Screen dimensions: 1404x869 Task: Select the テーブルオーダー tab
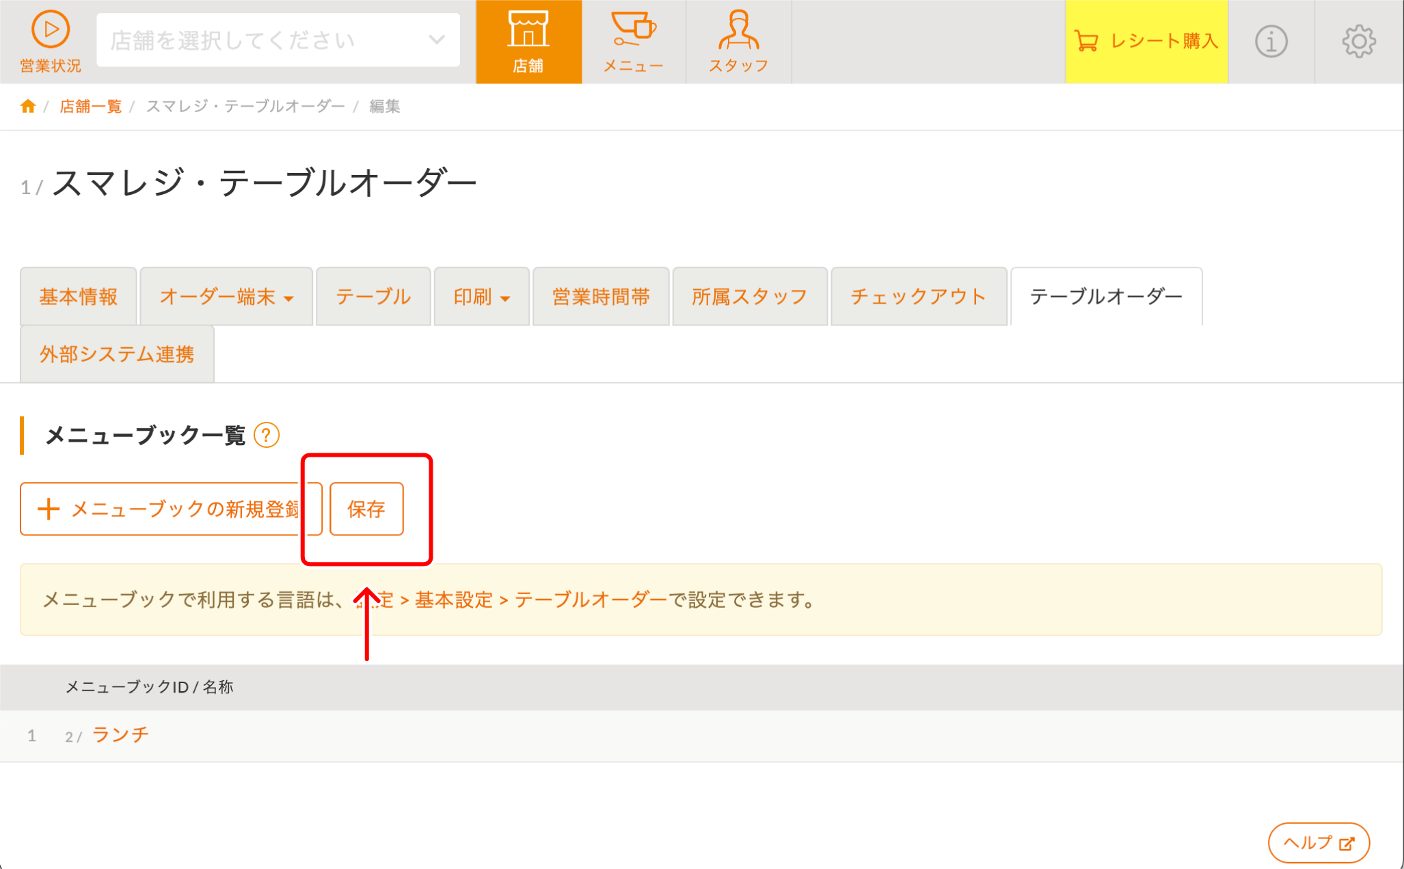pos(1106,297)
